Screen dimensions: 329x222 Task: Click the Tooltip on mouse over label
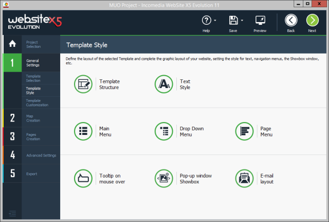pyautogui.click(x=112, y=179)
